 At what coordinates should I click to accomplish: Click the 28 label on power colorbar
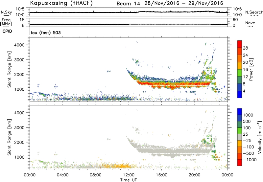245,48
